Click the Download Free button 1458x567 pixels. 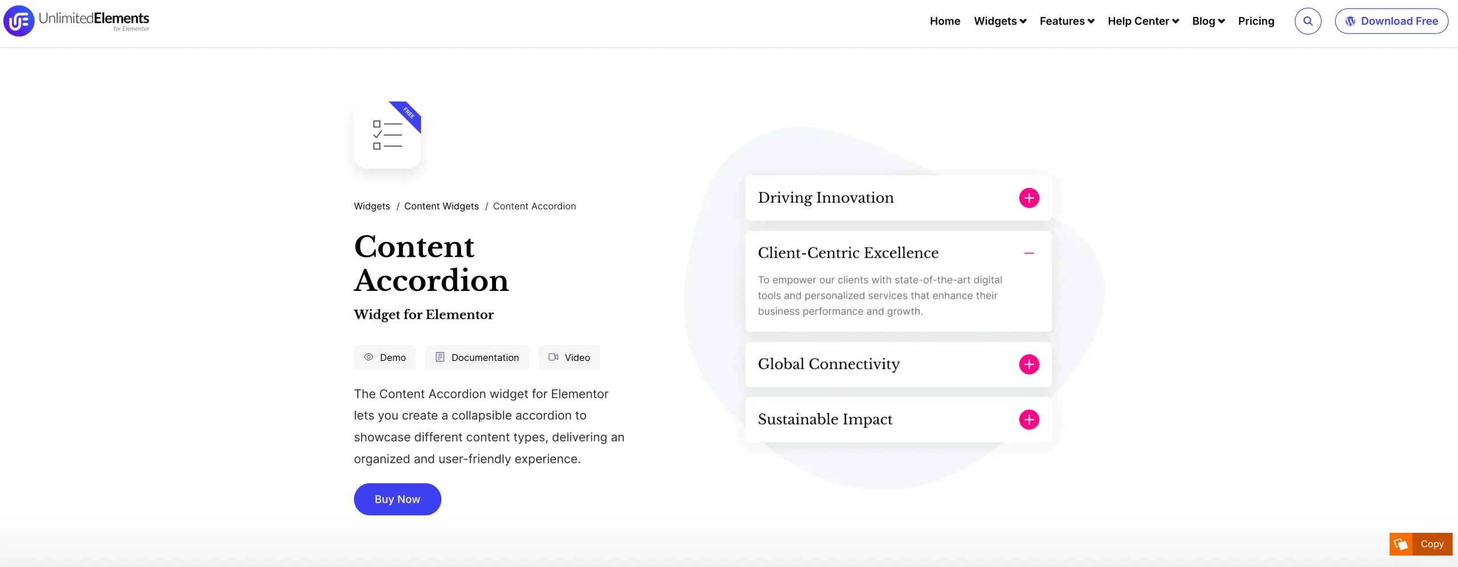[1391, 21]
